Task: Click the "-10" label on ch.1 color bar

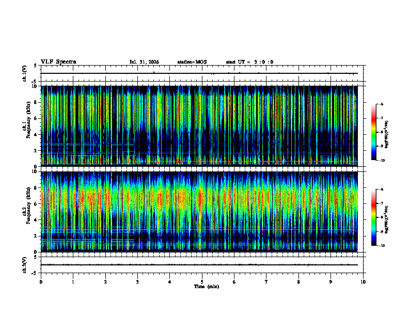Action: pyautogui.click(x=382, y=160)
